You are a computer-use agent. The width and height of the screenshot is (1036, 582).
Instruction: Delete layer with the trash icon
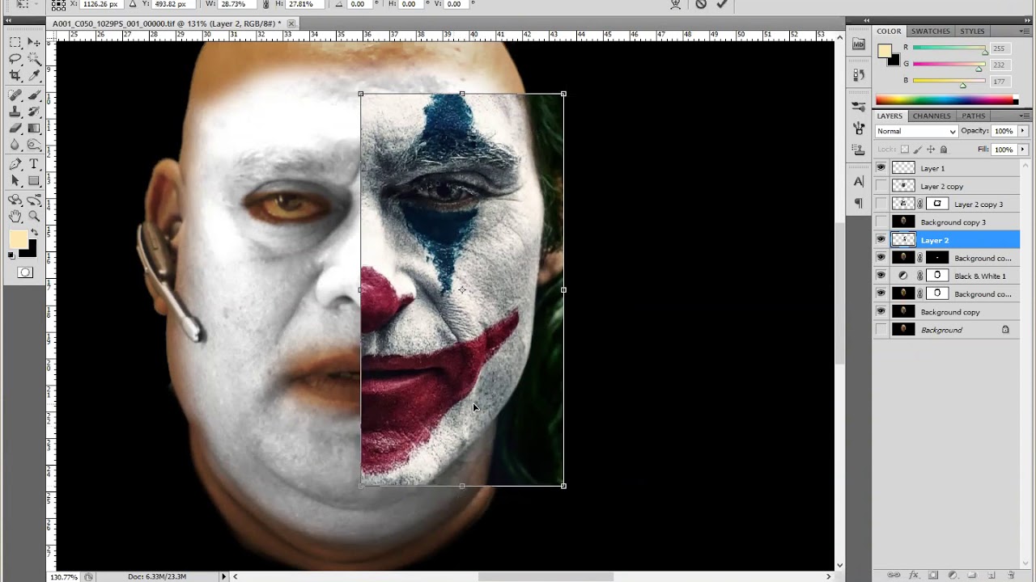(x=1012, y=576)
